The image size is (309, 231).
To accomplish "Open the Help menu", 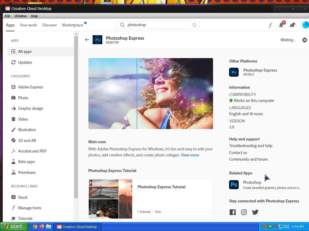I will tap(34, 16).
